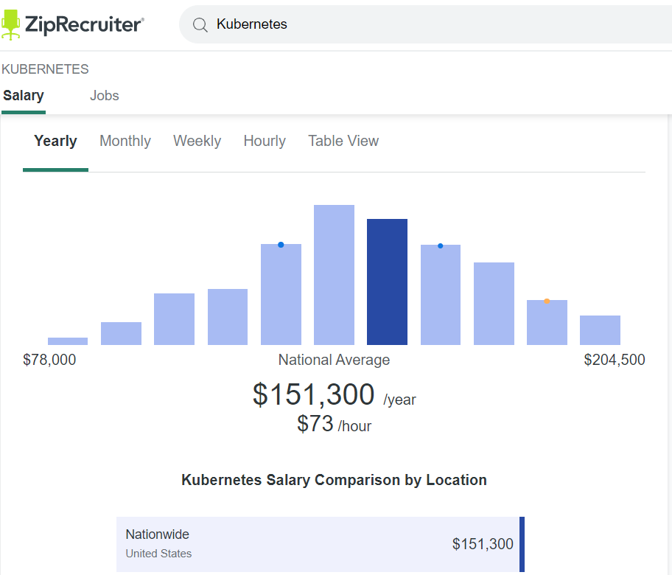Viewport: 672px width, 575px height.
Task: Click the dark blue national average bar
Action: (387, 282)
